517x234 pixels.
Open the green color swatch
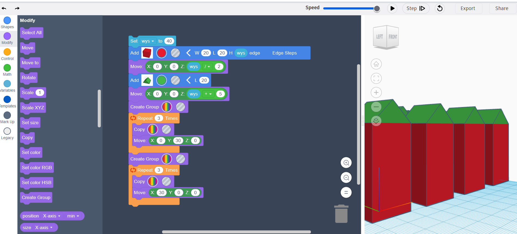pos(161,81)
